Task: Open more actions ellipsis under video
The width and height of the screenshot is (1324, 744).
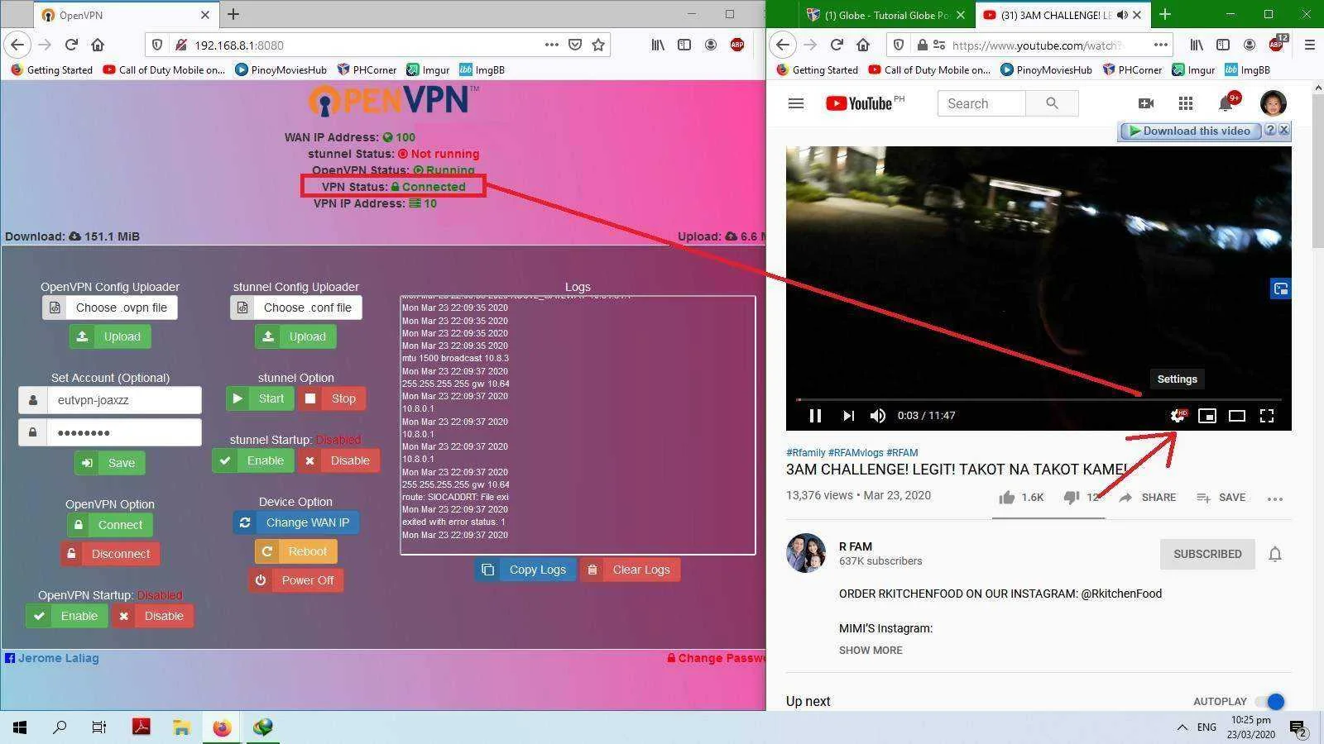Action: point(1275,498)
